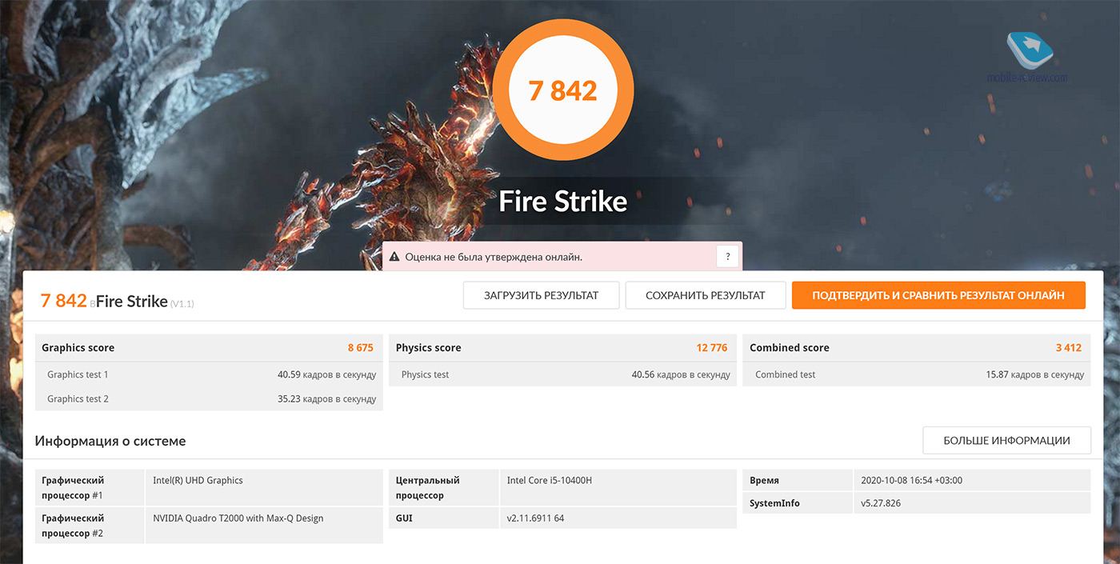Select the 12 776 physics score value
Screen dimensions: 1120x564
(712, 348)
